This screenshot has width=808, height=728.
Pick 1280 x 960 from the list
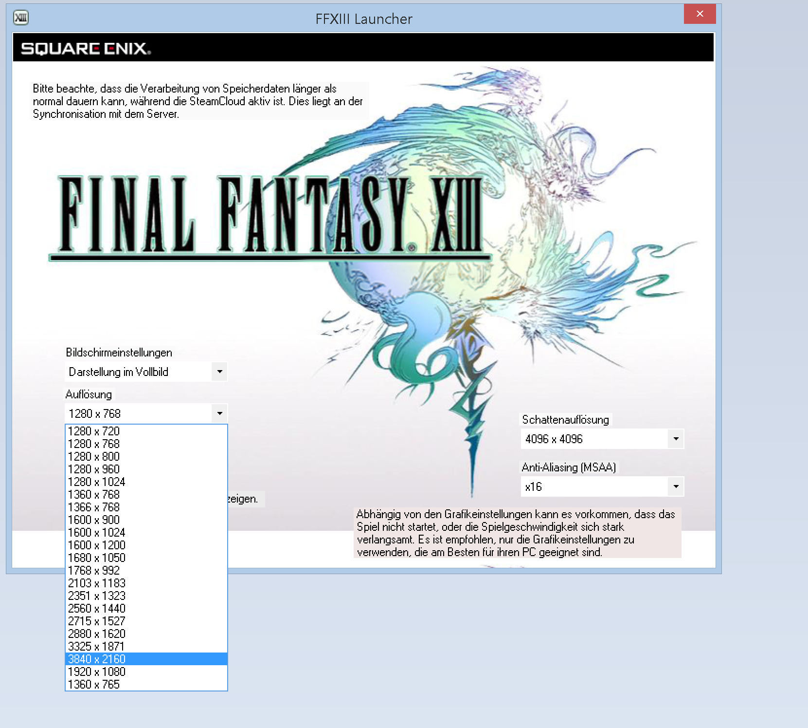coord(146,469)
